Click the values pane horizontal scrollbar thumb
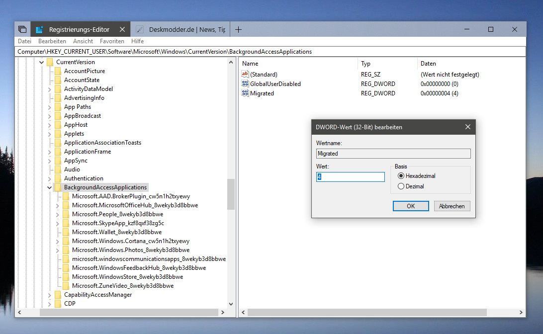Image resolution: width=543 pixels, height=334 pixels. click(x=367, y=313)
